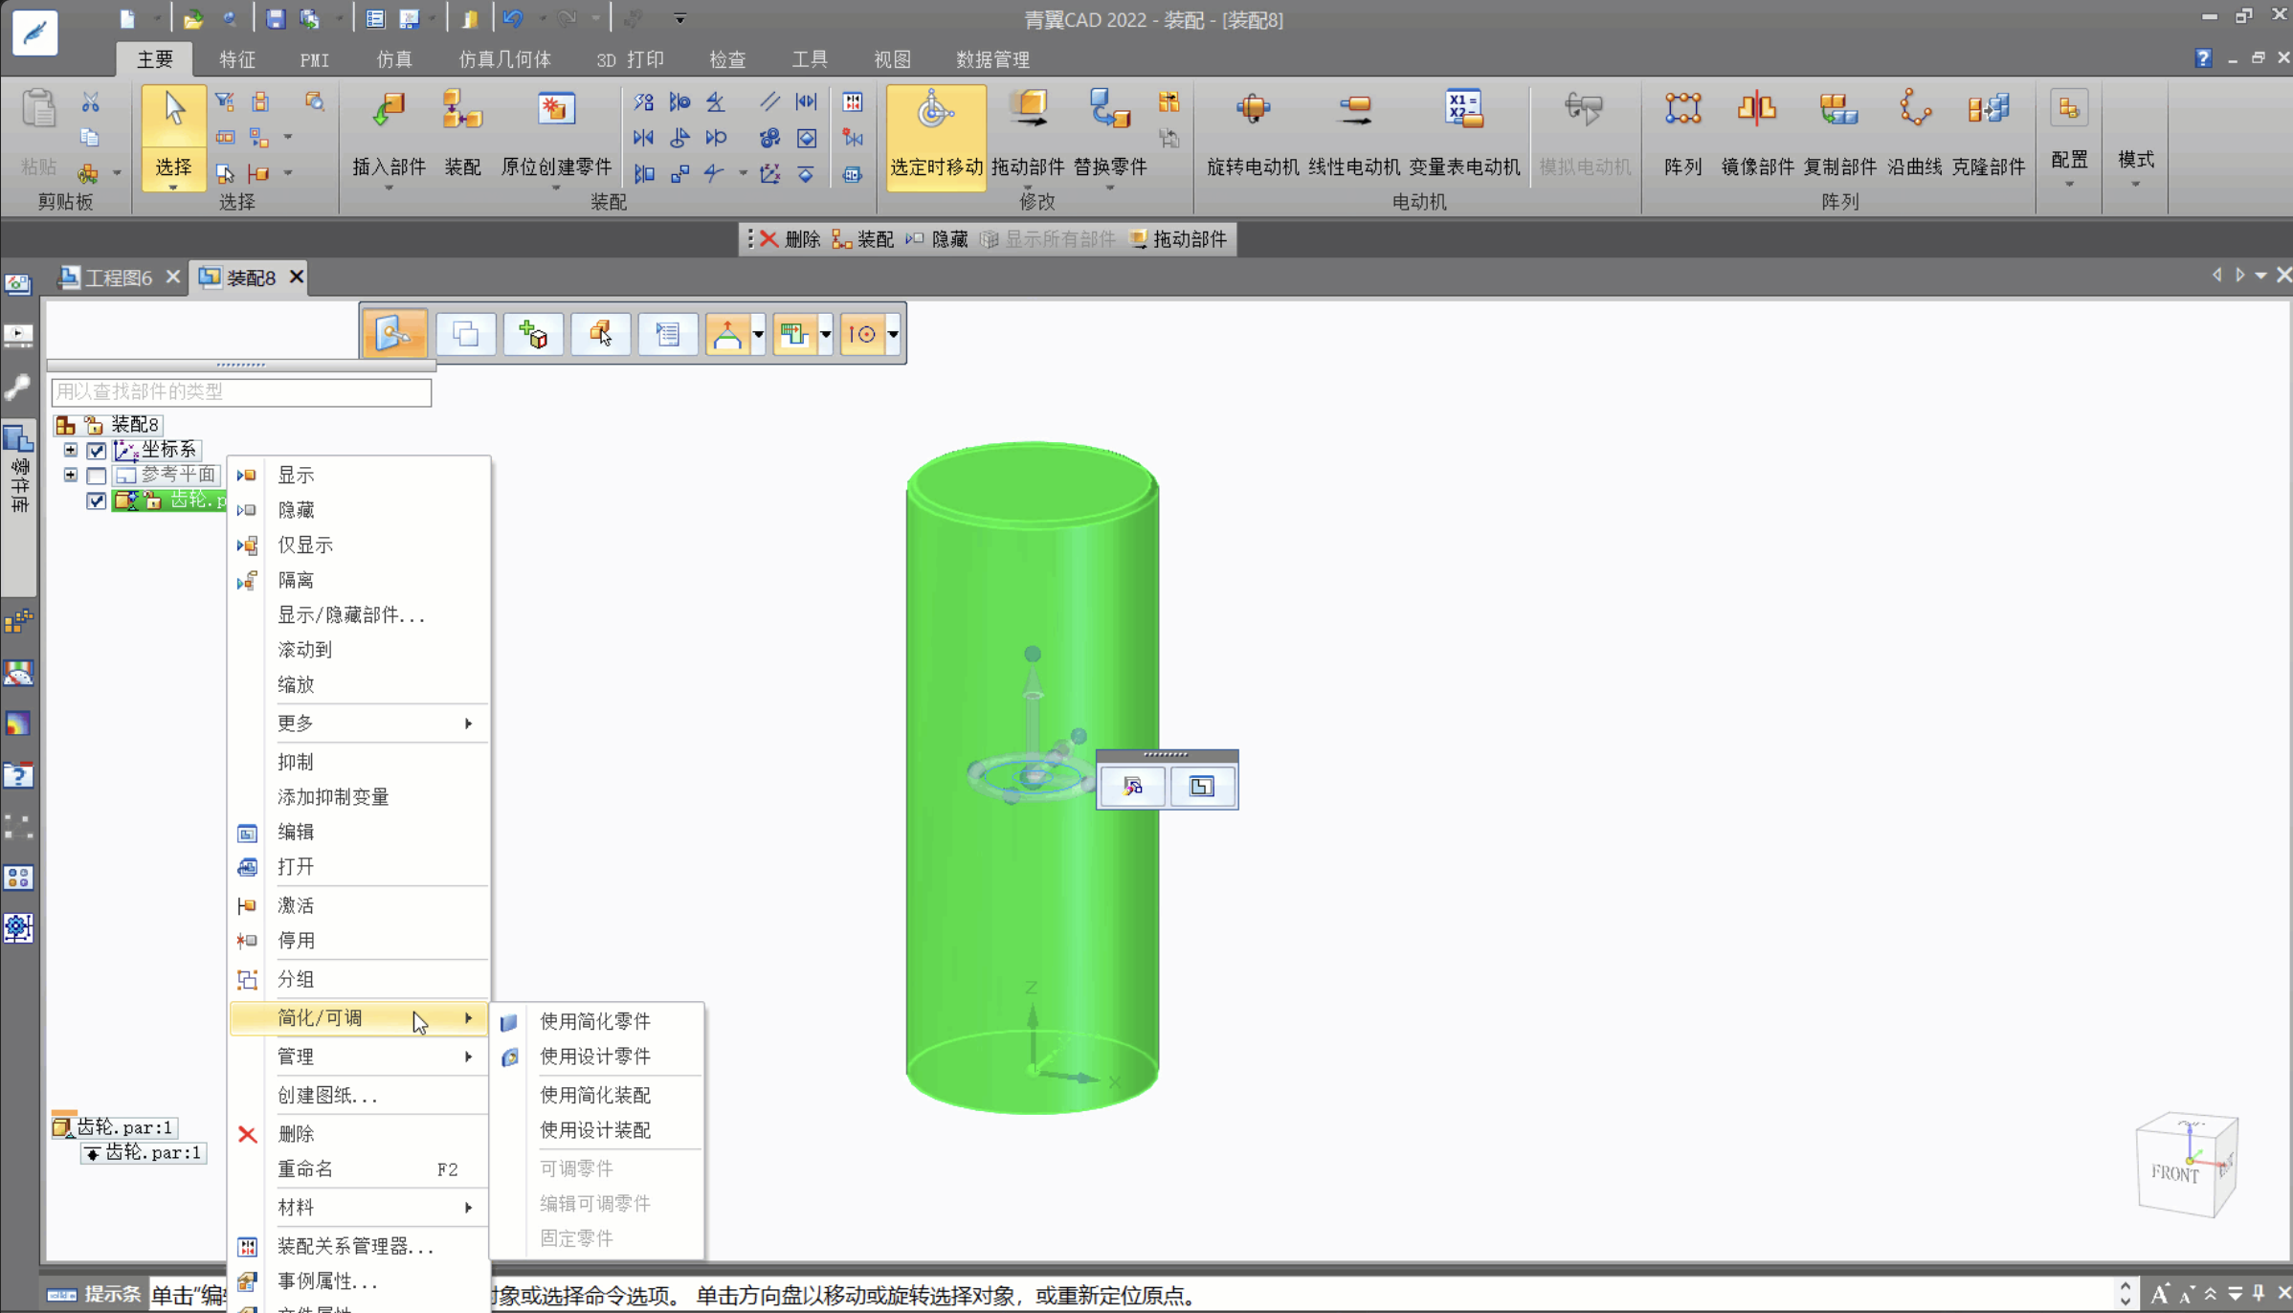The width and height of the screenshot is (2293, 1313).
Task: Click the 克隆部件 icon
Action: point(1988,109)
